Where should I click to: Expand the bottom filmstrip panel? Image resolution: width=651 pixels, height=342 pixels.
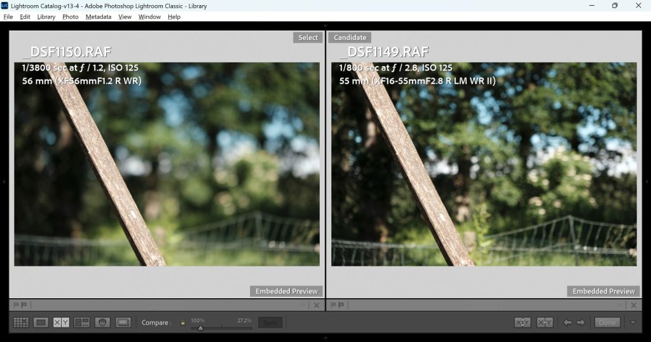tap(325, 338)
